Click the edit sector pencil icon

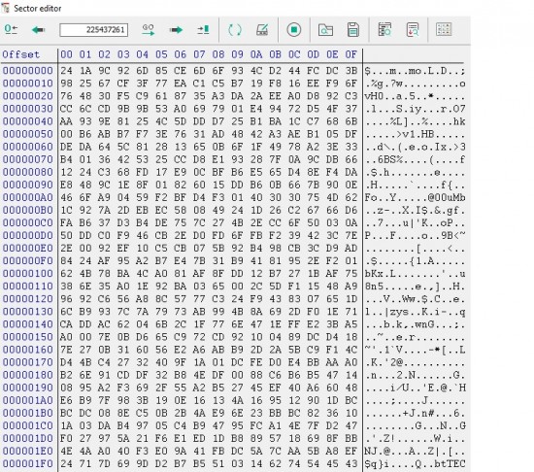(262, 30)
